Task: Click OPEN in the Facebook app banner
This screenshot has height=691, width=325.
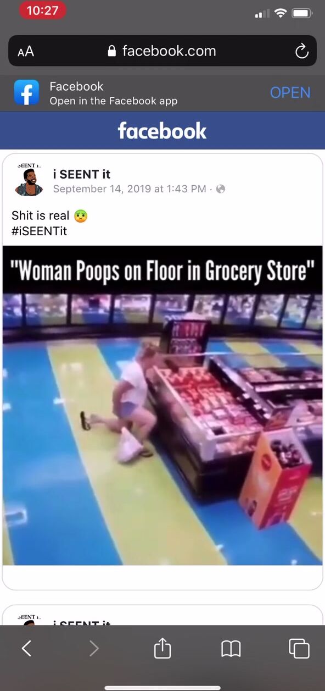Action: click(290, 92)
